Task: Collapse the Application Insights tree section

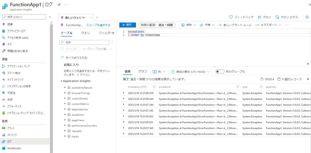Action: tap(61, 81)
